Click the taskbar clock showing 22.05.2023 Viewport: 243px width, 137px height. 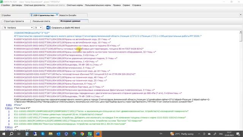pyautogui.click(x=229, y=134)
